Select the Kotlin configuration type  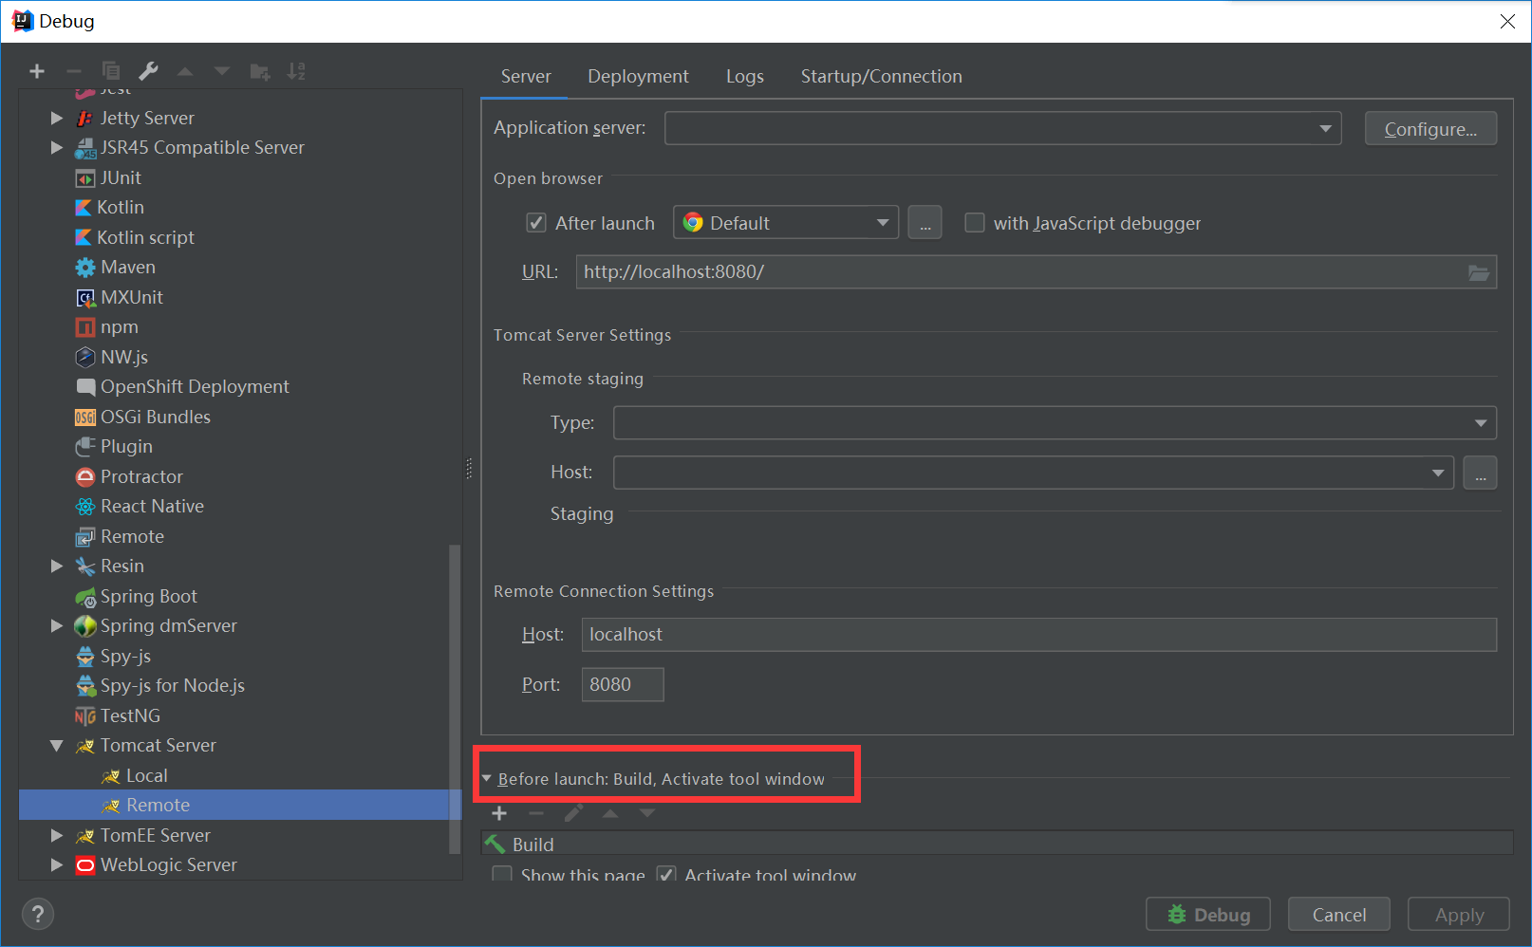coord(119,207)
